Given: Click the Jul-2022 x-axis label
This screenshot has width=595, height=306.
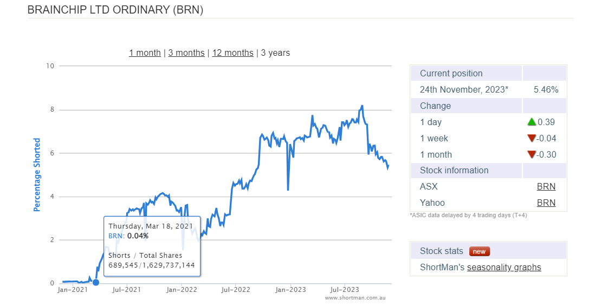Looking at the screenshot, I should (x=236, y=290).
